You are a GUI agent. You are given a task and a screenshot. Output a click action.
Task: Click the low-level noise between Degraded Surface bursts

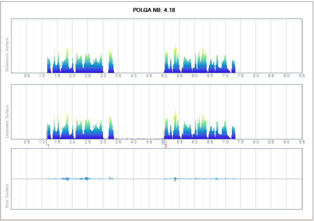point(139,139)
